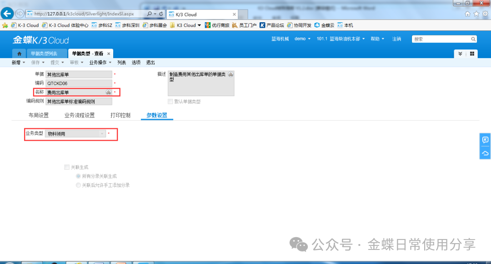Expand the 业务类型 dropdown

(x=102, y=134)
